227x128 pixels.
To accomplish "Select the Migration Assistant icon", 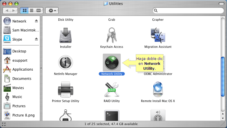I will [x=158, y=35].
